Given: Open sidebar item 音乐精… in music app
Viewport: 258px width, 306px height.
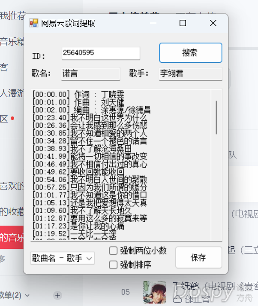Looking at the screenshot, I should (12, 41).
